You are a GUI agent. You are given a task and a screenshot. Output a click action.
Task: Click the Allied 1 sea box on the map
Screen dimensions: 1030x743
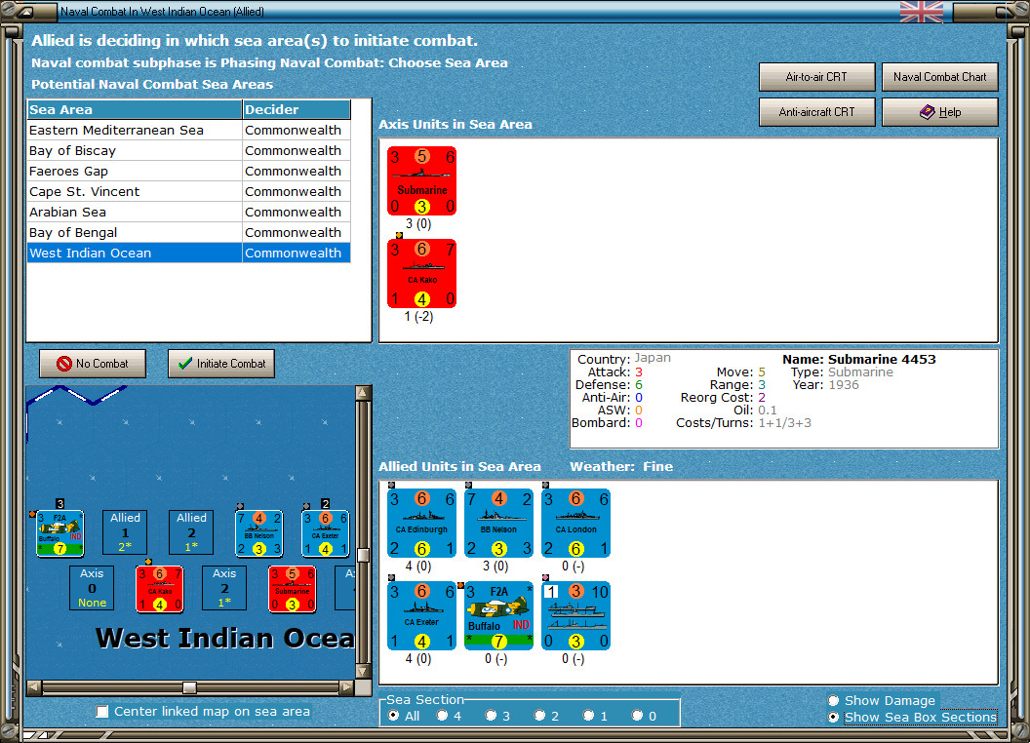125,532
